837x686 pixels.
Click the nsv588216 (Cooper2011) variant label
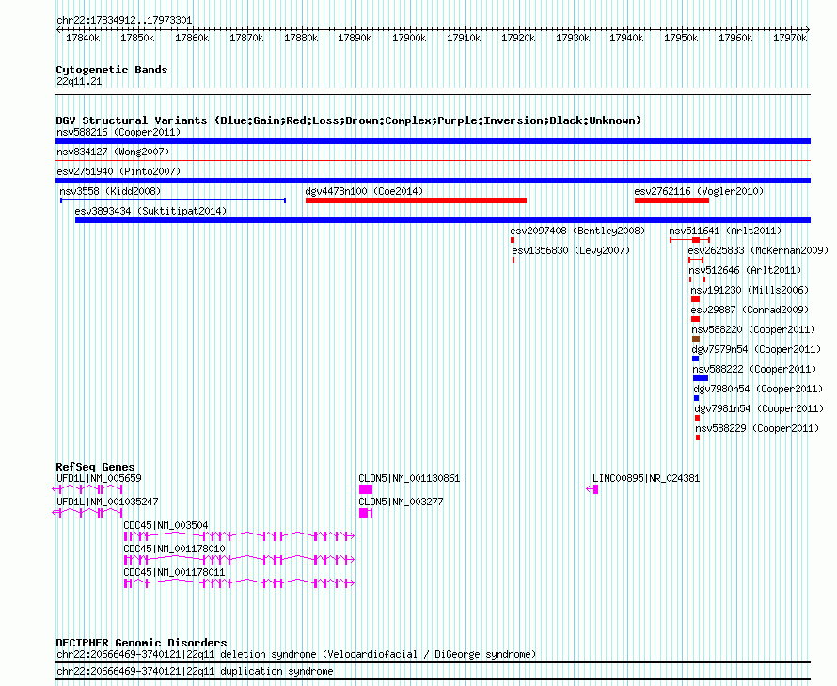(x=118, y=133)
